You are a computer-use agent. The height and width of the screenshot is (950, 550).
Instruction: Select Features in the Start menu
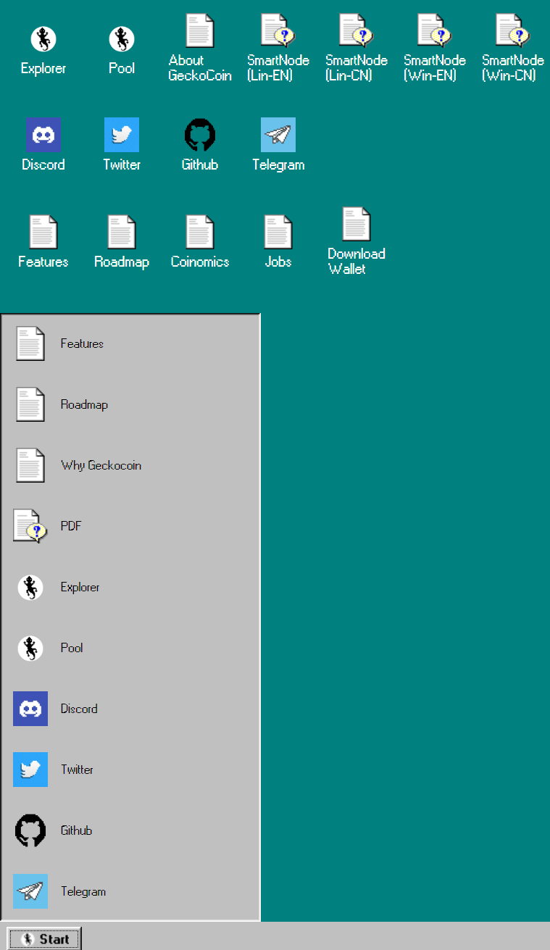(x=130, y=343)
